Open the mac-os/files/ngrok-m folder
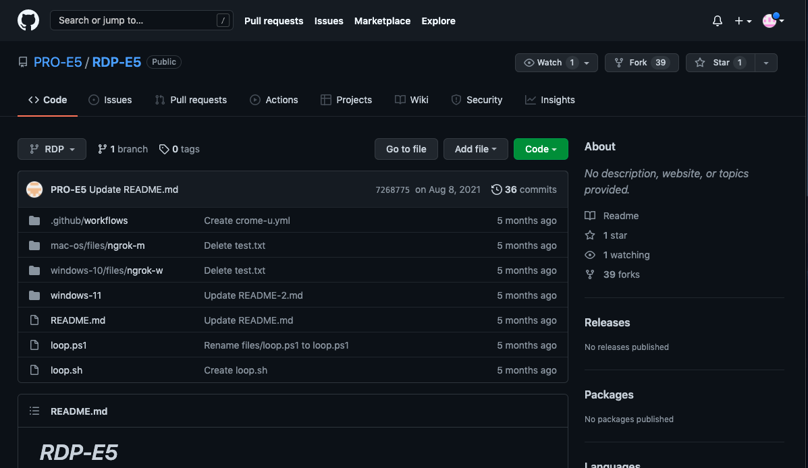This screenshot has height=468, width=808. coord(97,245)
